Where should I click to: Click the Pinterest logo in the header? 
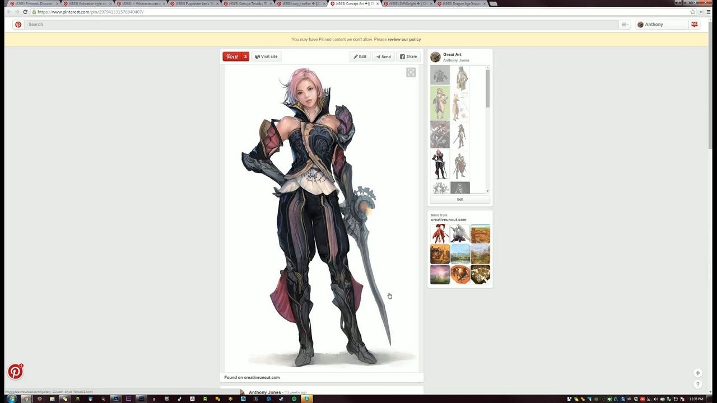pyautogui.click(x=18, y=25)
